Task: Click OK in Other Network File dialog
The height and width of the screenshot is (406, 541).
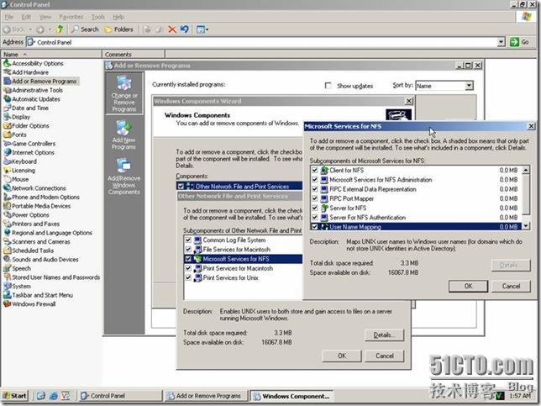Action: 342,356
